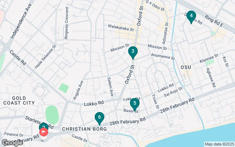Click partially hidden marker number 2
The image size is (235, 147).
point(44,126)
